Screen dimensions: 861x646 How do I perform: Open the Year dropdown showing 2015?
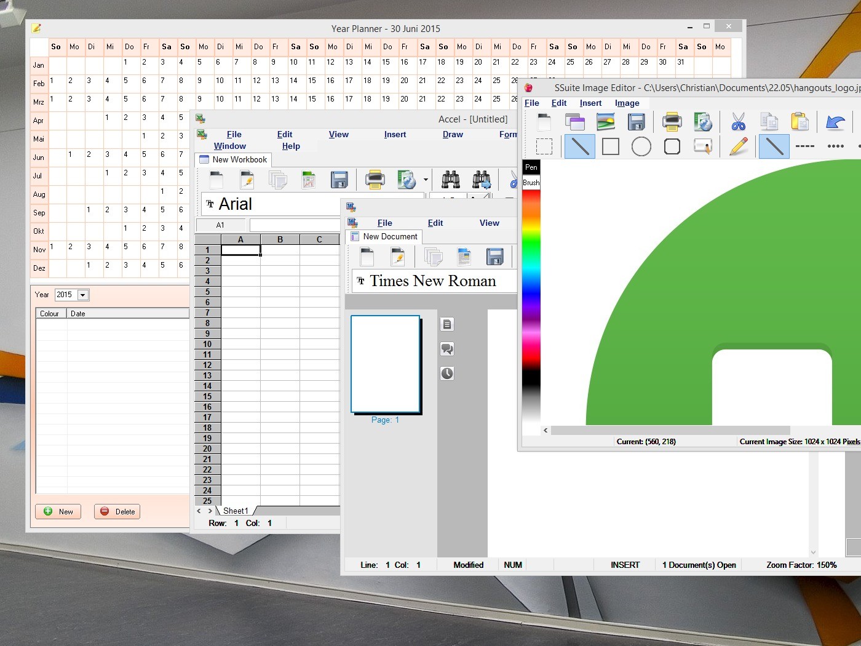tap(82, 295)
